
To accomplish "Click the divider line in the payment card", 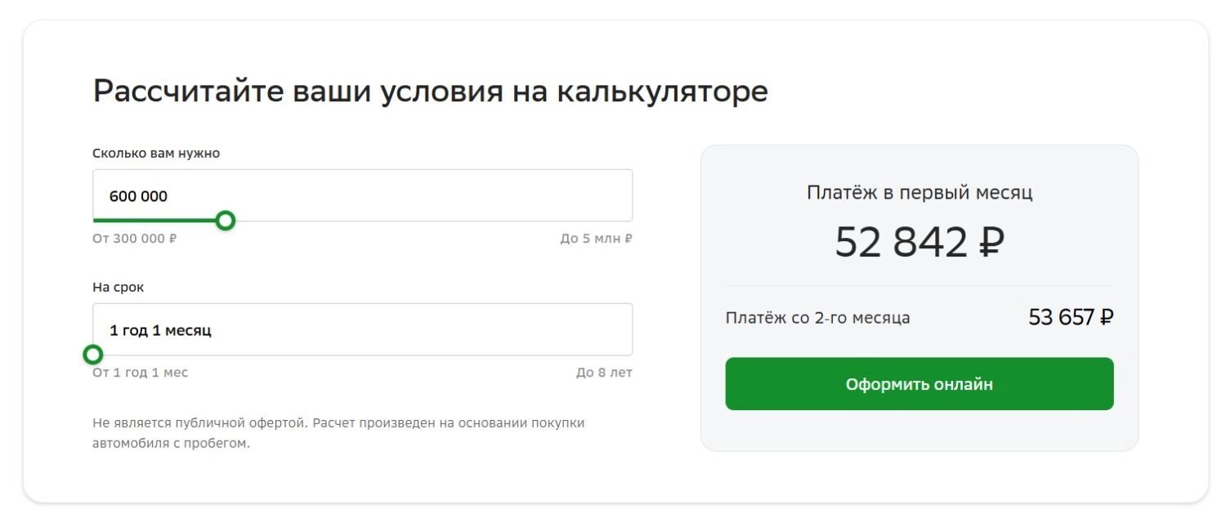I will tap(919, 285).
